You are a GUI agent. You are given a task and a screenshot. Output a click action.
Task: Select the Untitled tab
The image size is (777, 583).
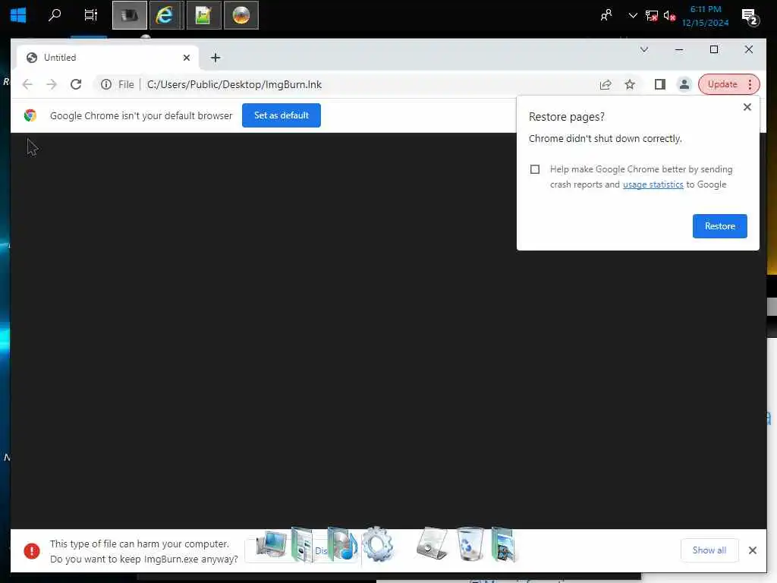point(108,58)
